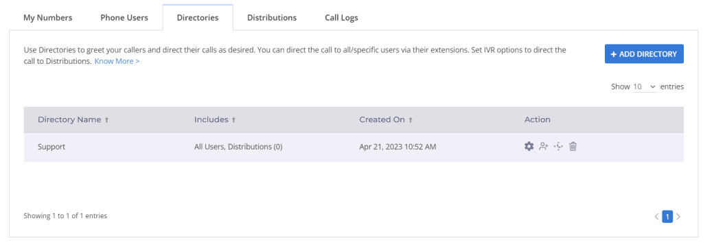The height and width of the screenshot is (247, 703).
Task: Go to previous page chevron
Action: 656,217
